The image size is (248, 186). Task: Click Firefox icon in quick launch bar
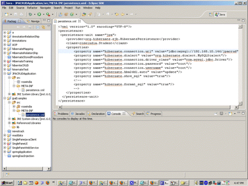[48, 183]
